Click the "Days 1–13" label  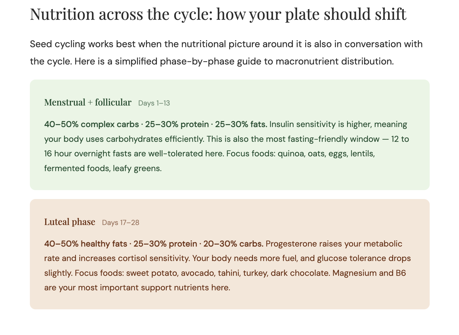pyautogui.click(x=154, y=103)
